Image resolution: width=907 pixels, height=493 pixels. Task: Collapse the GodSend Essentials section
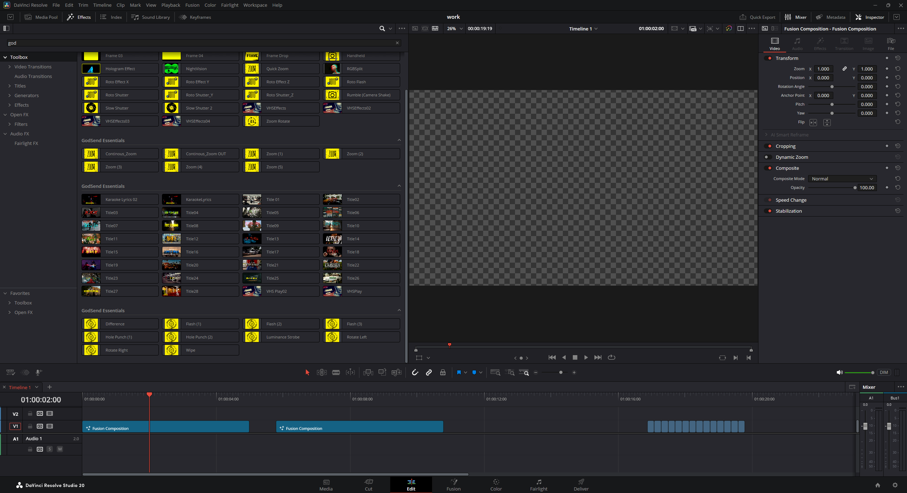pyautogui.click(x=399, y=140)
